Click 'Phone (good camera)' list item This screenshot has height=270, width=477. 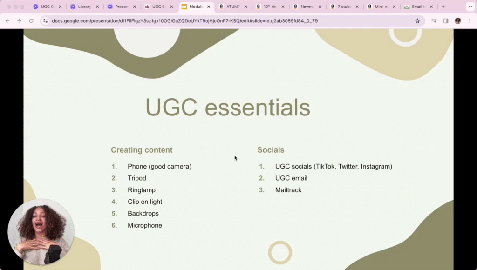[x=159, y=166]
